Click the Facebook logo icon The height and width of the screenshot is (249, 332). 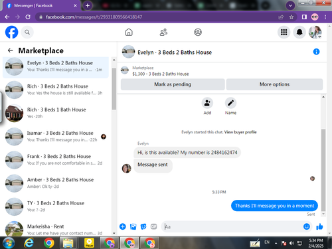11,33
